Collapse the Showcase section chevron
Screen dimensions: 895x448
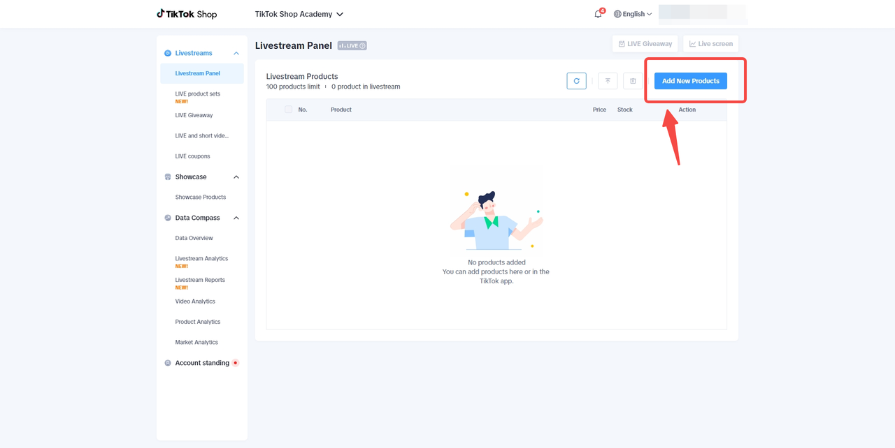(236, 177)
